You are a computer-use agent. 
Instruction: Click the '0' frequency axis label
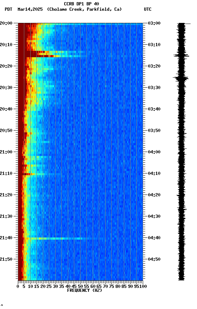coord(18,286)
